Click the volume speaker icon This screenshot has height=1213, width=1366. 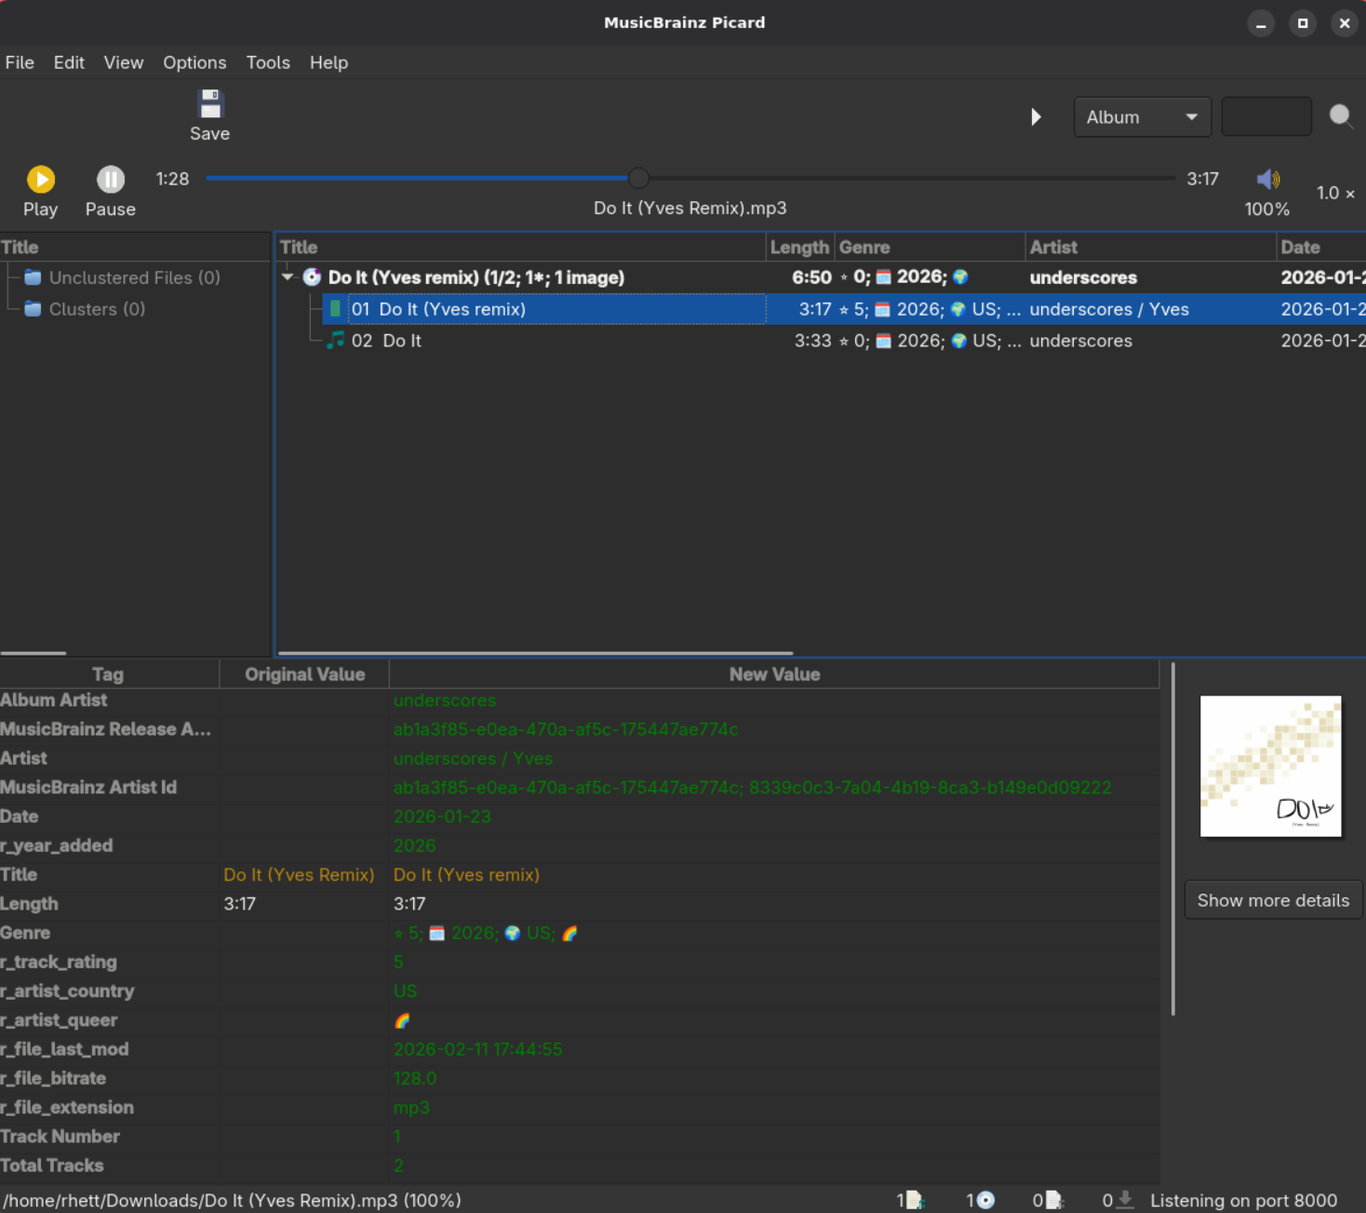click(x=1266, y=179)
